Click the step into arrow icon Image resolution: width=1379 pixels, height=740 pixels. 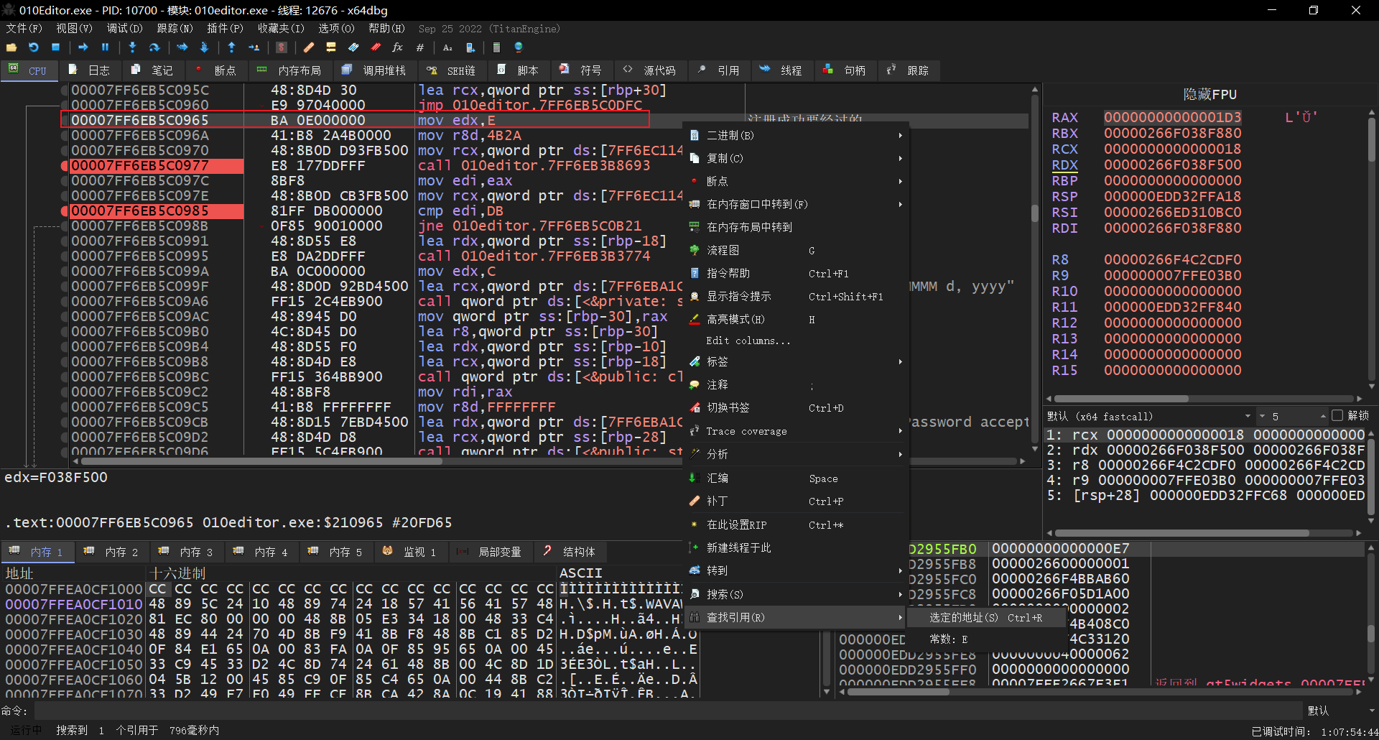[x=132, y=47]
